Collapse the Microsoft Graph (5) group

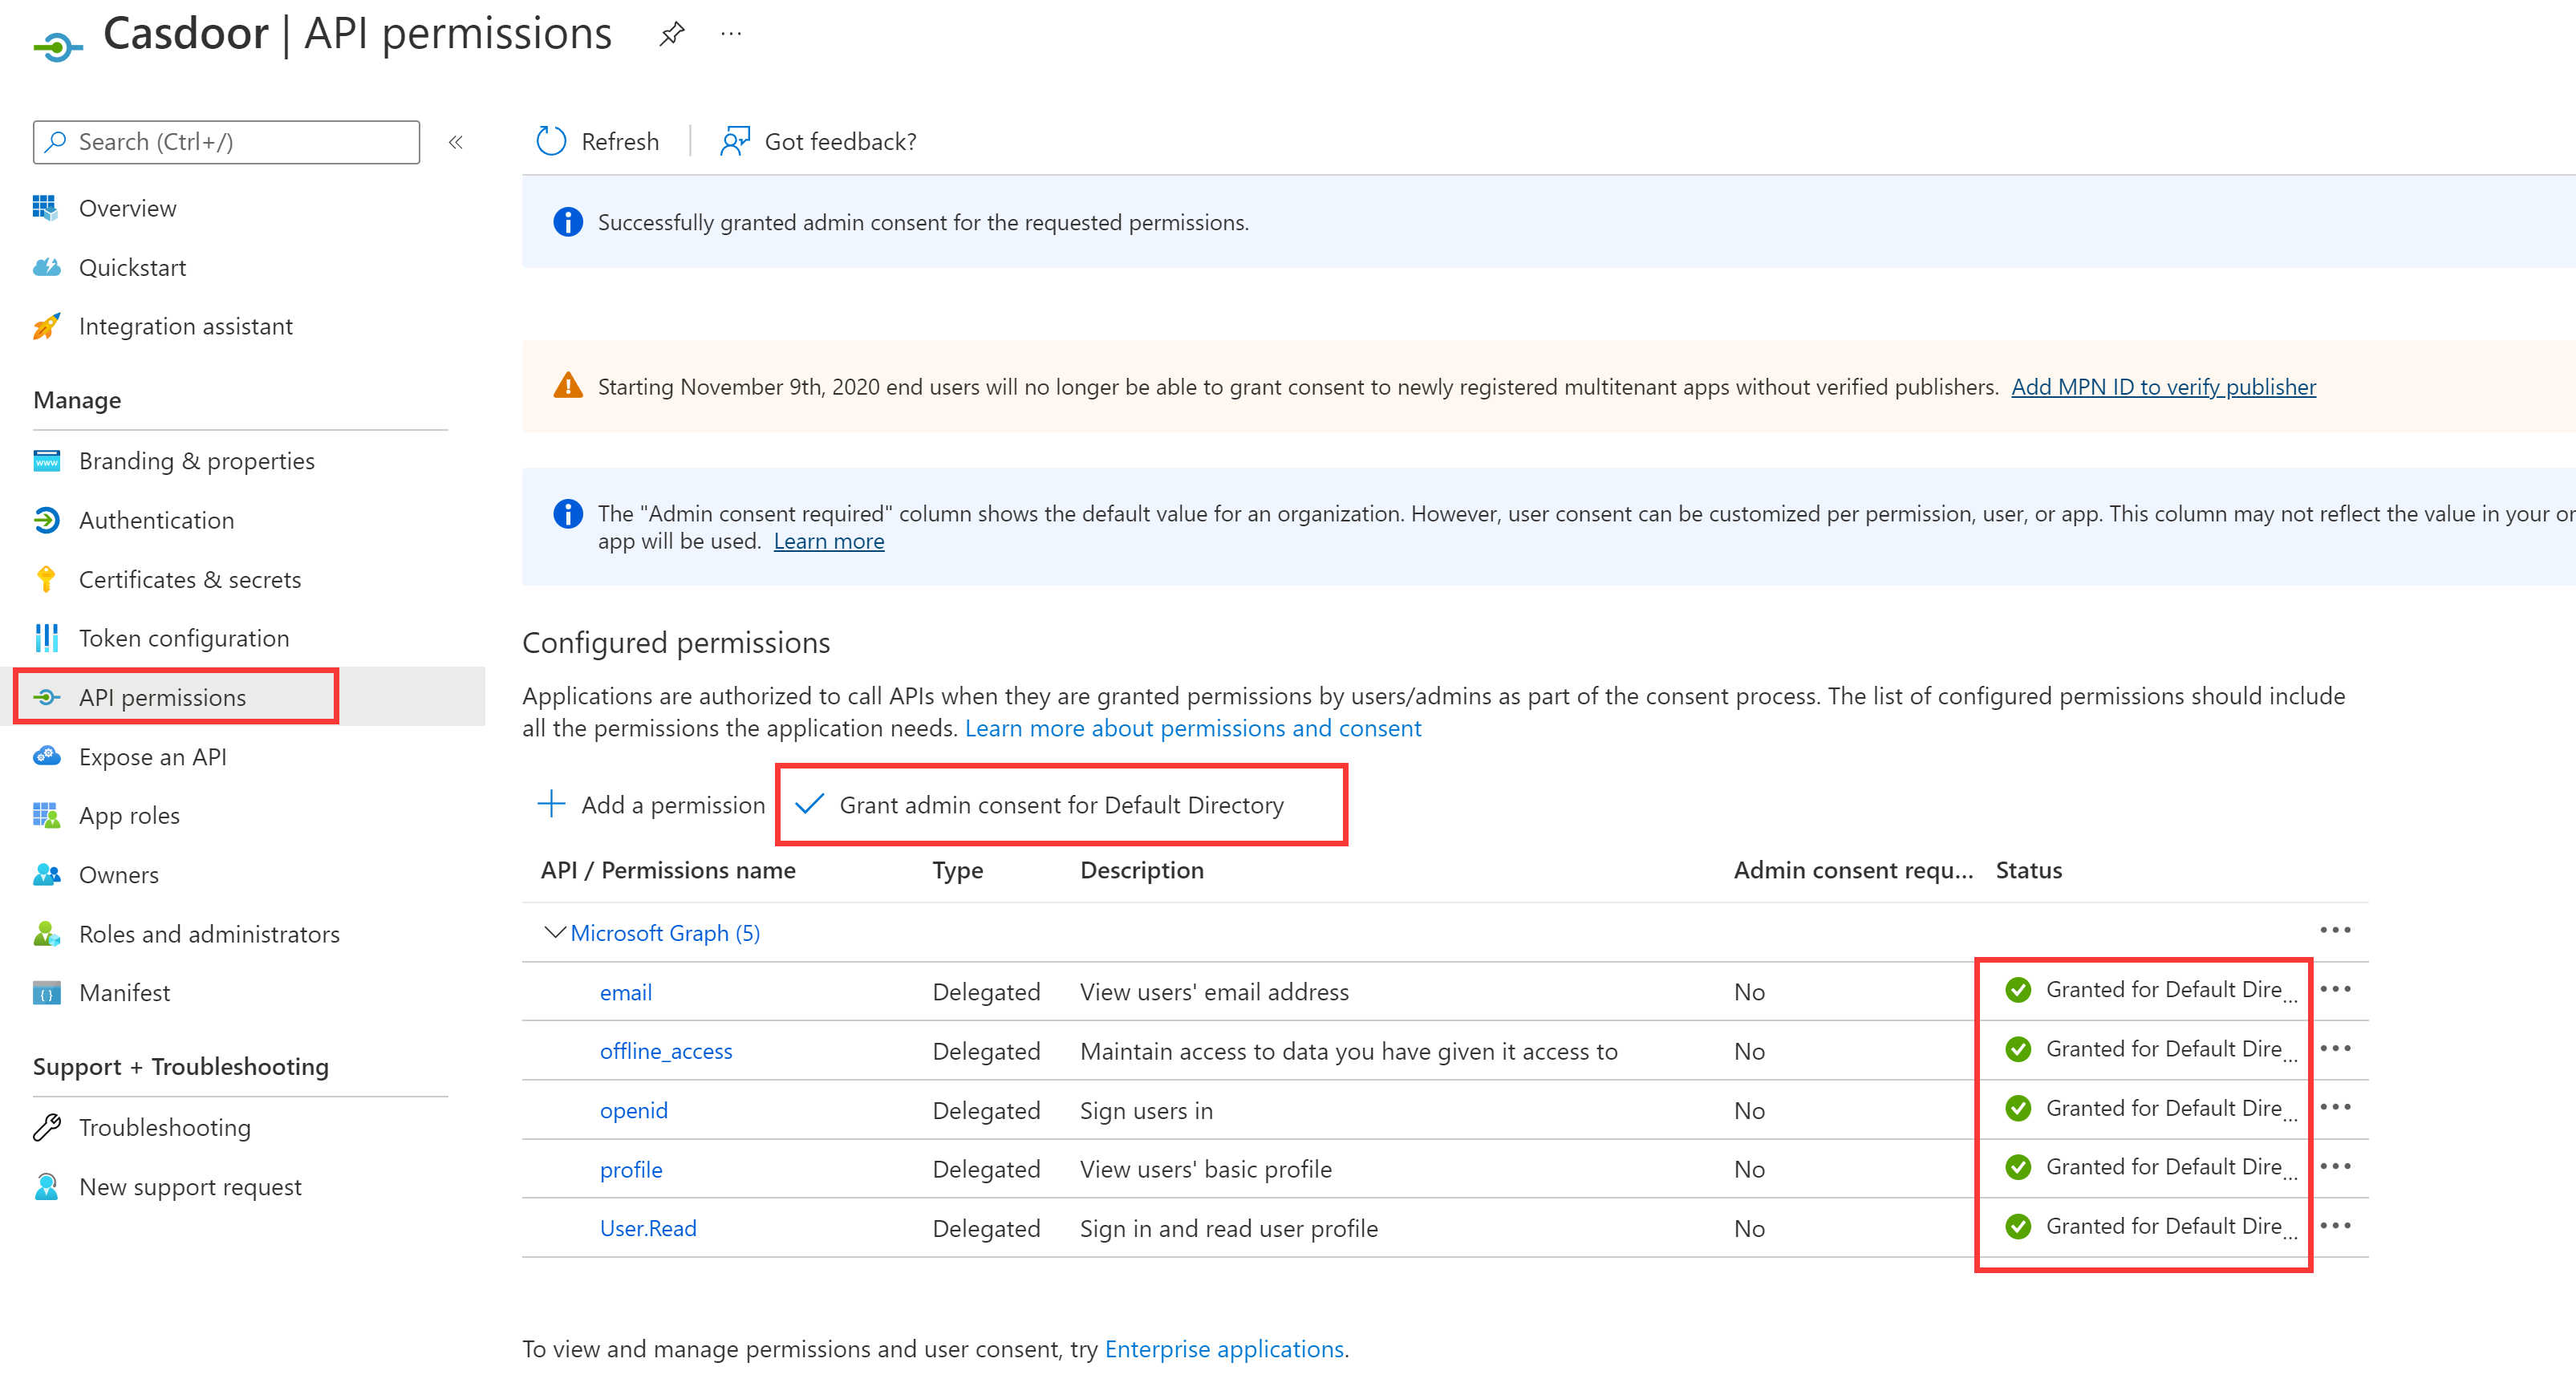554,933
